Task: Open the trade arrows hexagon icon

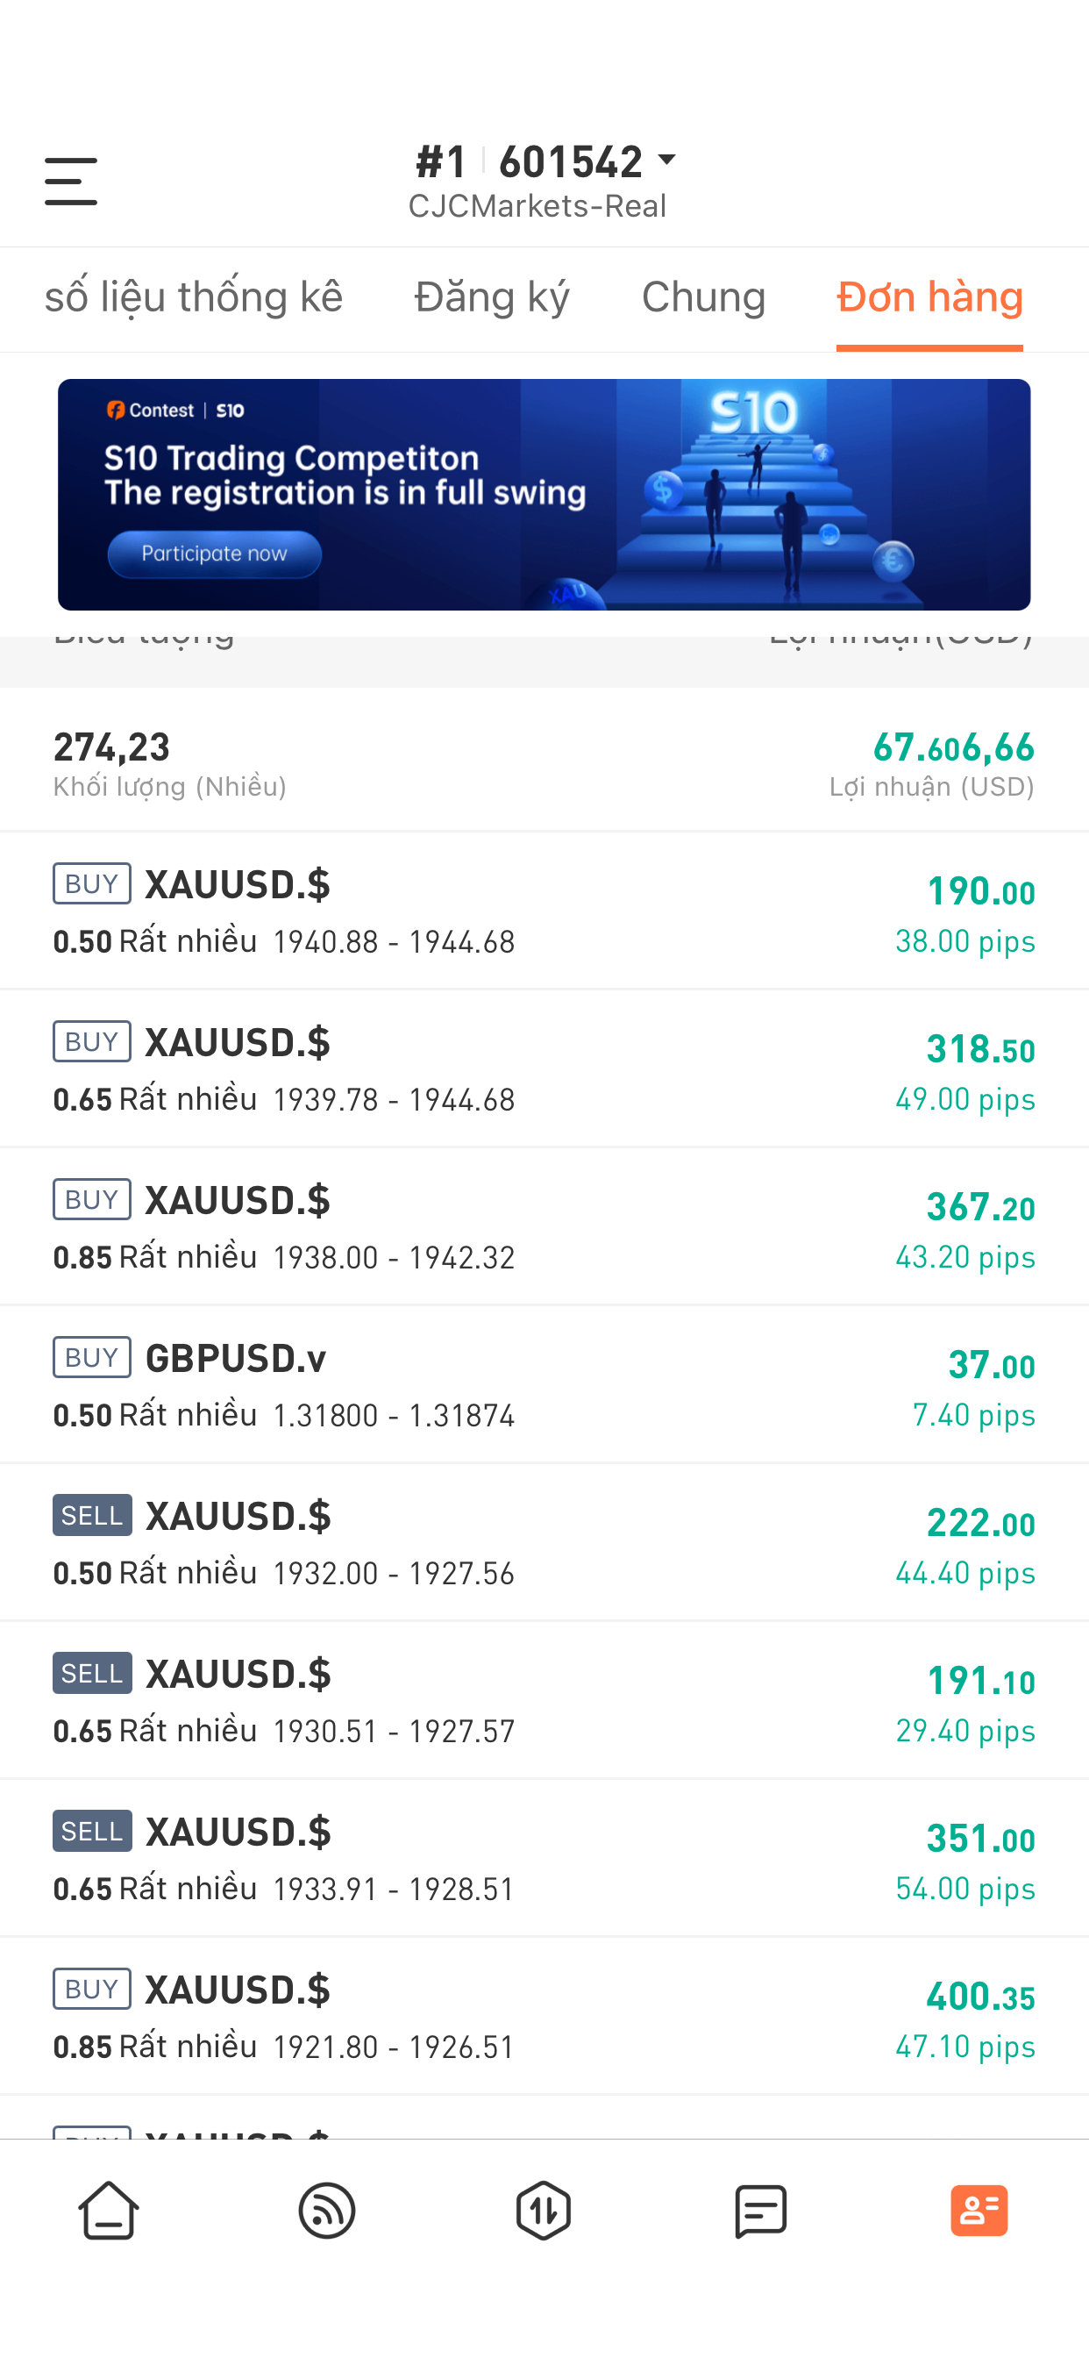Action: [544, 2211]
